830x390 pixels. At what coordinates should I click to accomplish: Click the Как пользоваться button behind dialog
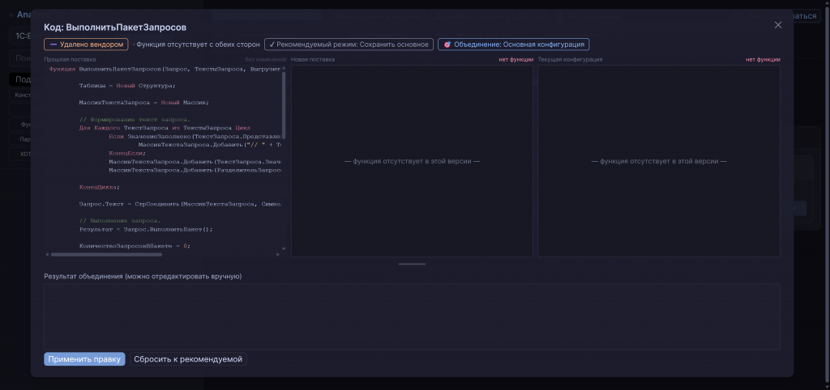[806, 16]
